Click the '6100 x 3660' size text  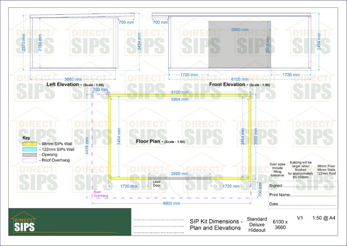point(280,224)
